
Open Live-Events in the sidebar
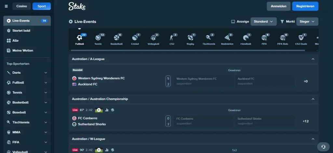(x=27, y=21)
